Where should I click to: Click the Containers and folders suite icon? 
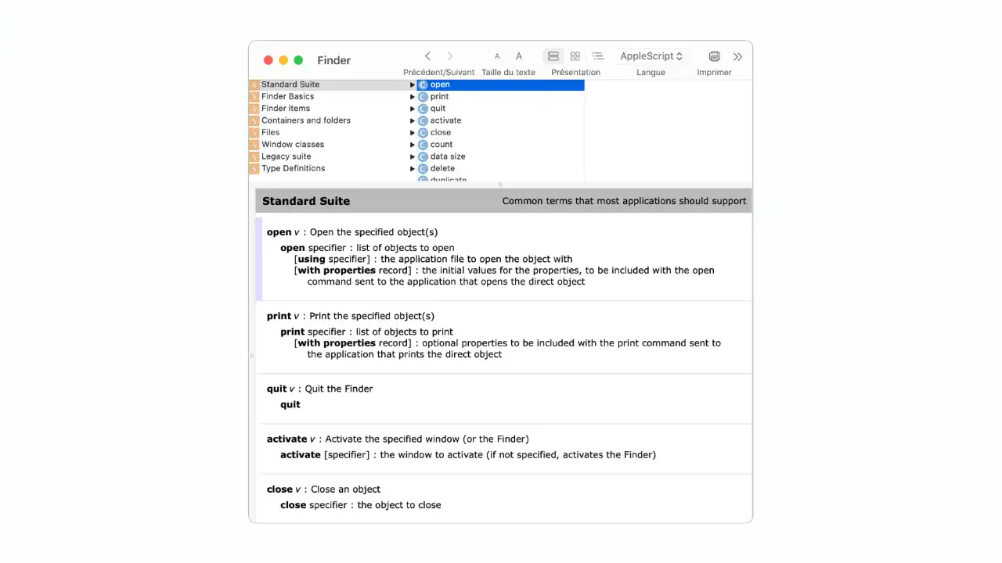point(254,120)
